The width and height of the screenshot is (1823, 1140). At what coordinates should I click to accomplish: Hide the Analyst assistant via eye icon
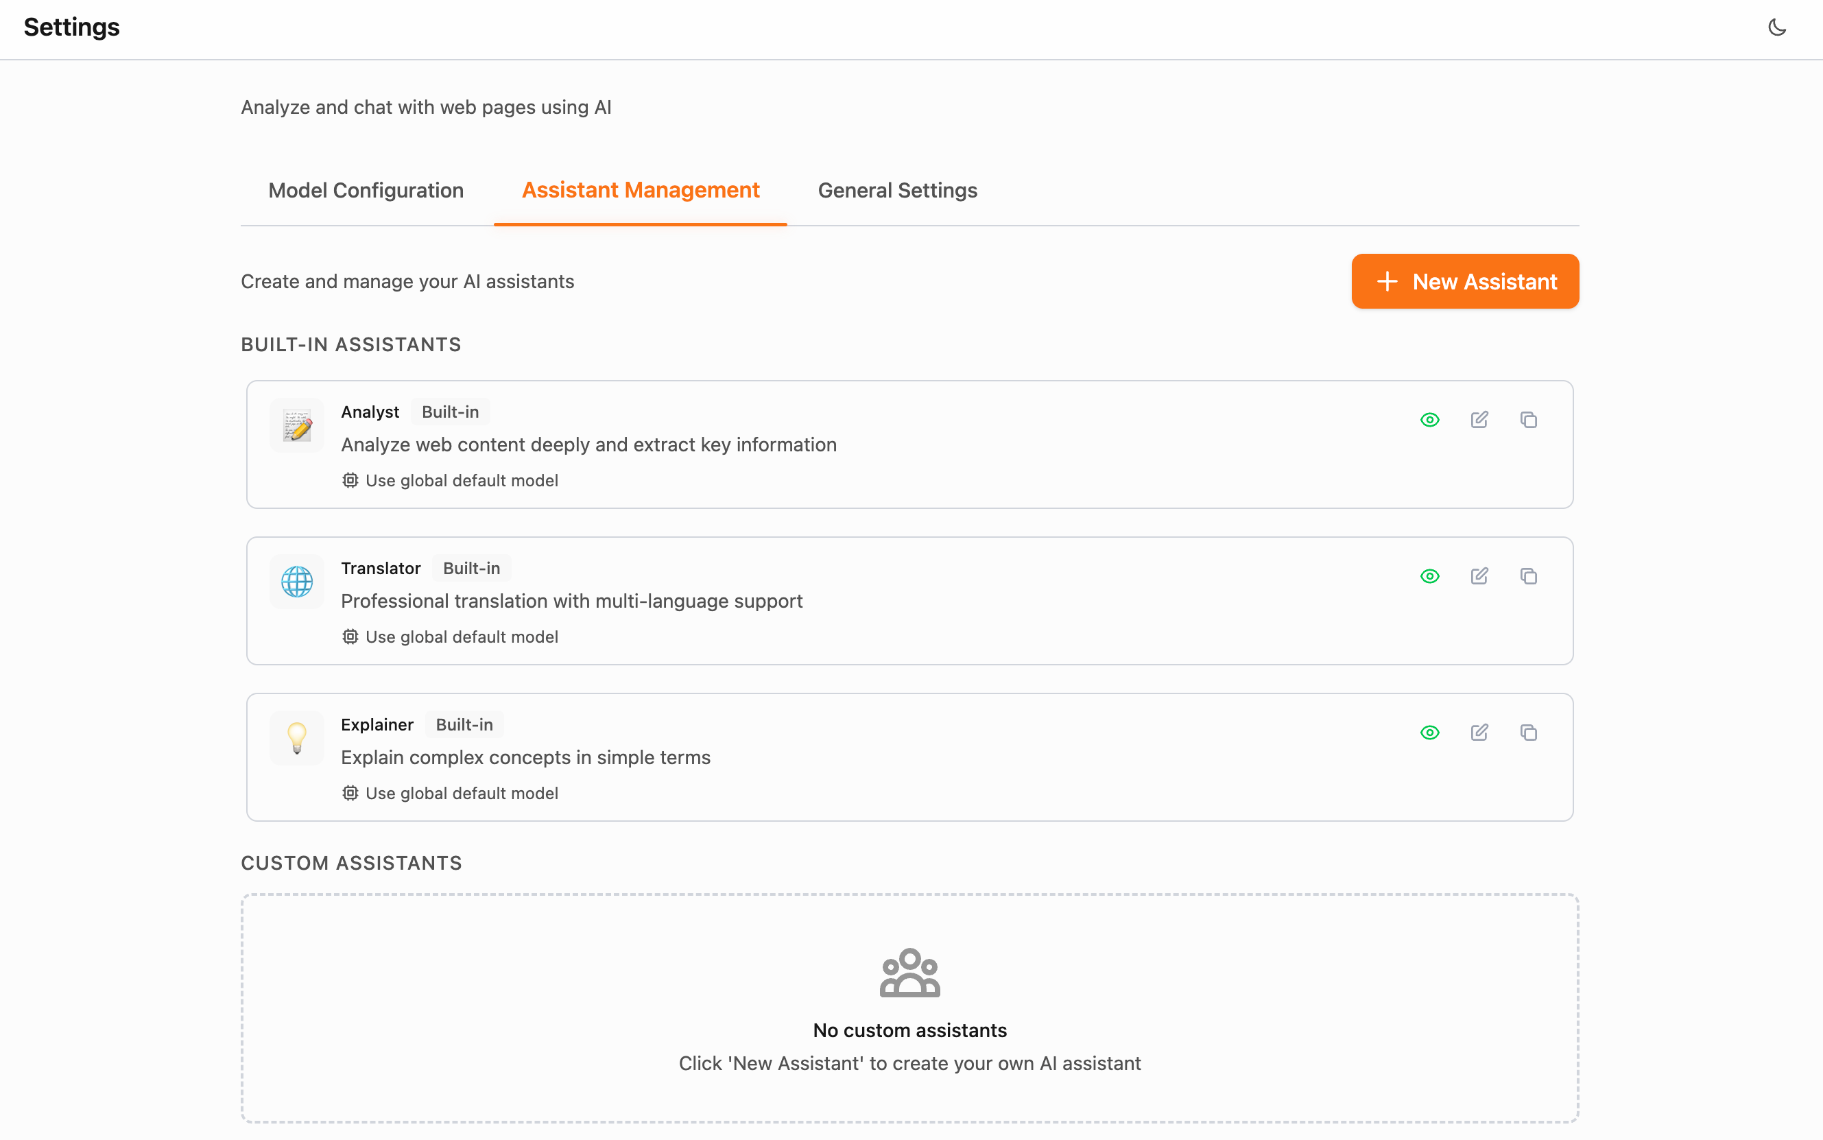point(1429,420)
